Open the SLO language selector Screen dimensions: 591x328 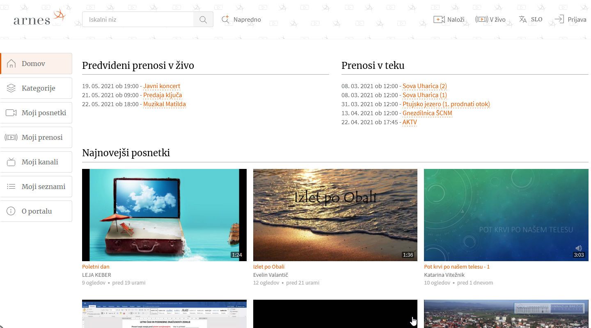click(531, 19)
